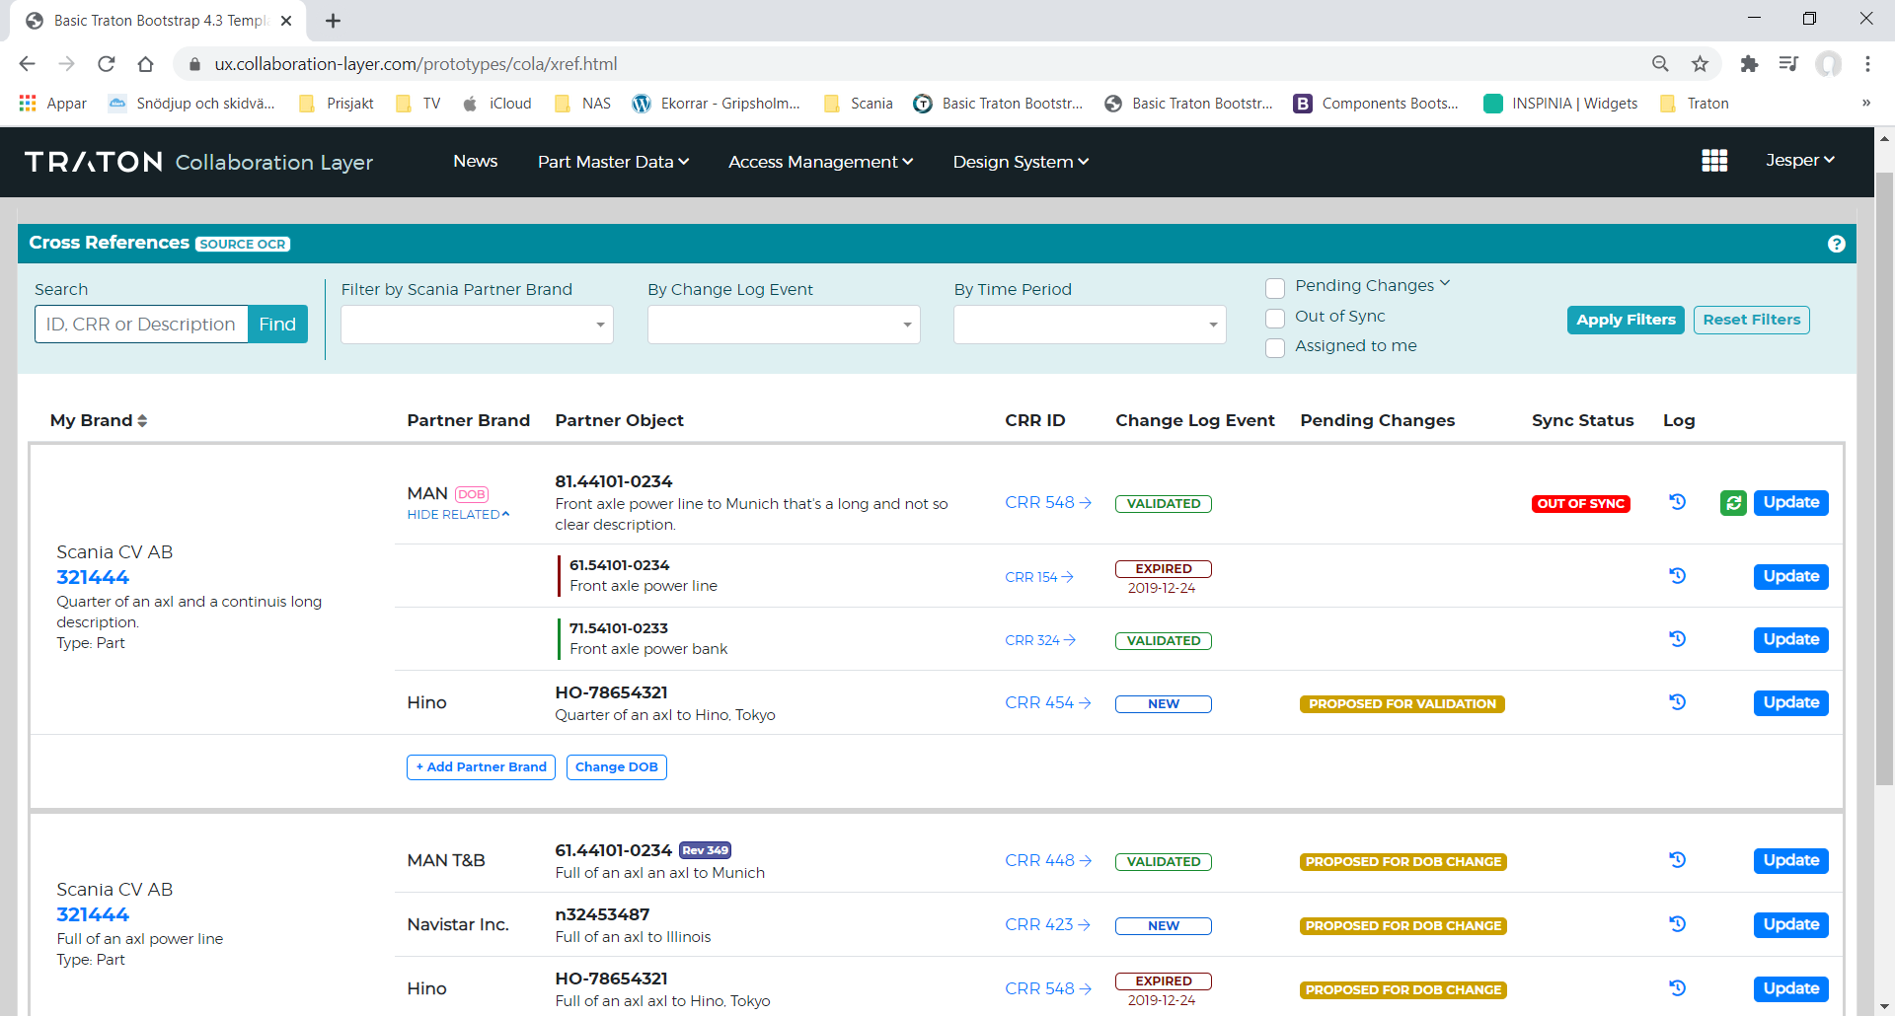Open Jesper user menu
This screenshot has height=1016, width=1895.
pyautogui.click(x=1799, y=160)
